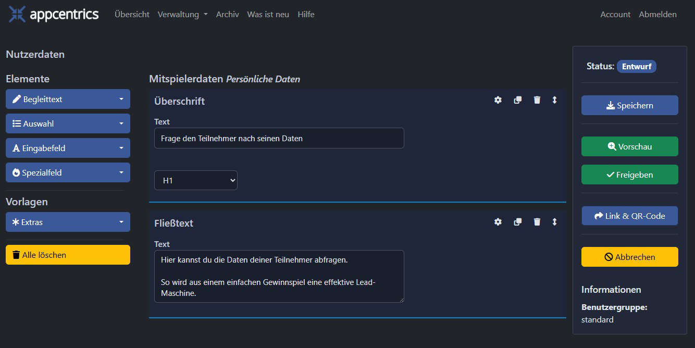695x348 pixels.
Task: Click the Entwurf status badge
Action: (637, 66)
